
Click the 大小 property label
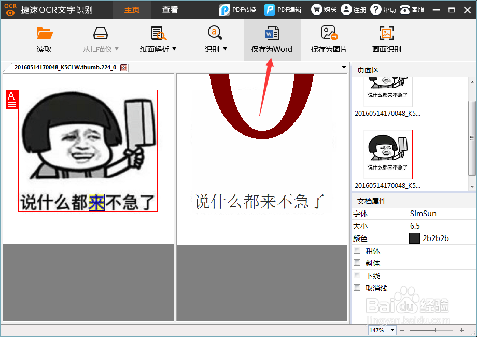pos(360,226)
